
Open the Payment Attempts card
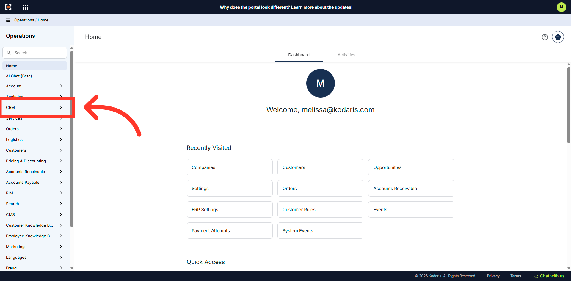click(x=230, y=231)
